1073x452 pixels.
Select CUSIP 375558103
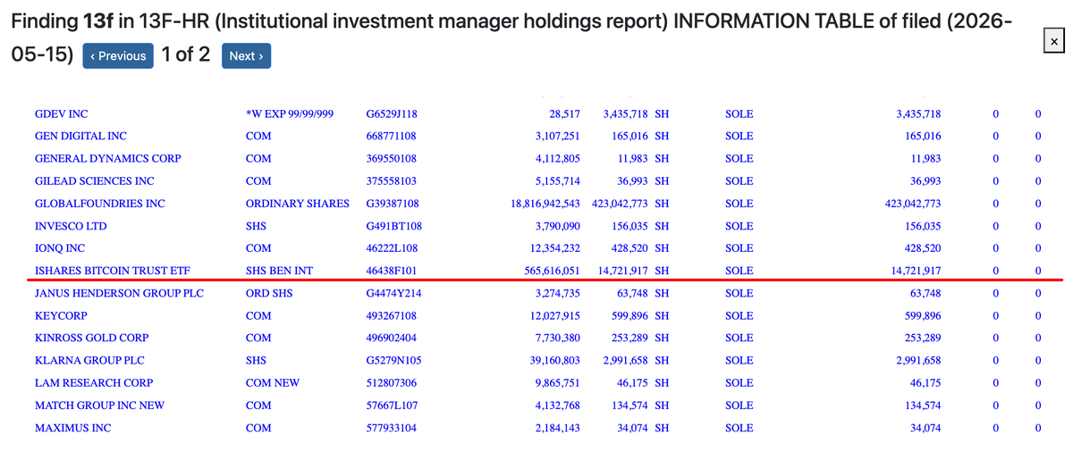click(x=392, y=181)
